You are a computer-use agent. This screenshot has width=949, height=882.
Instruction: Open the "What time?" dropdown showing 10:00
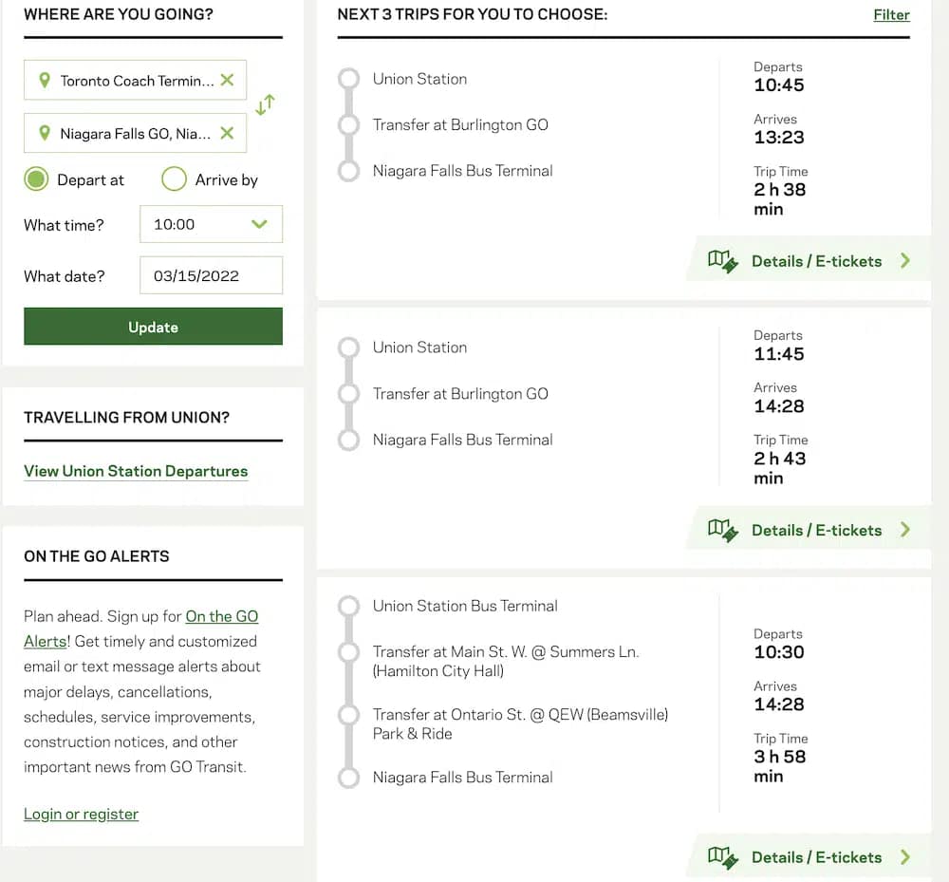(x=211, y=224)
